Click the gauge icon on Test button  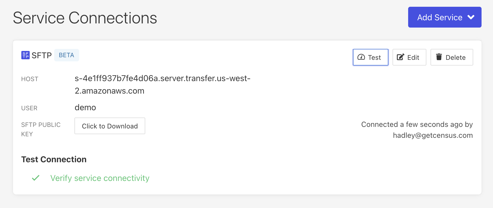[361, 57]
